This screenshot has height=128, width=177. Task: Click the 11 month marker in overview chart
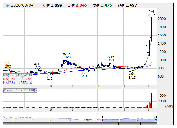coord(70,120)
